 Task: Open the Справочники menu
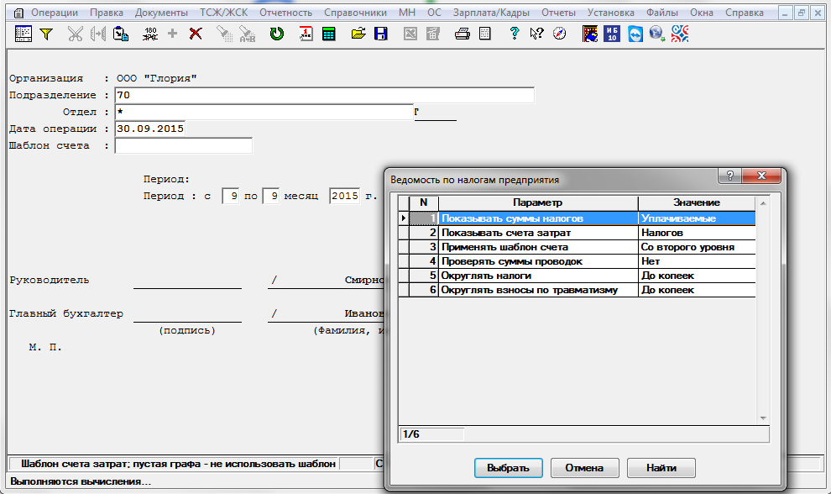point(356,13)
